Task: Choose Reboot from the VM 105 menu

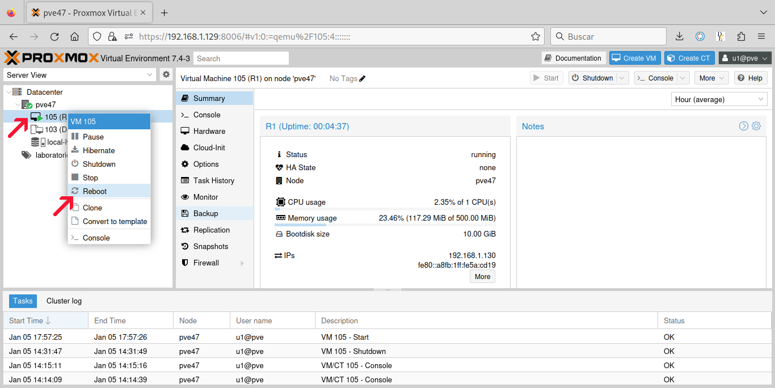Action: click(109, 191)
